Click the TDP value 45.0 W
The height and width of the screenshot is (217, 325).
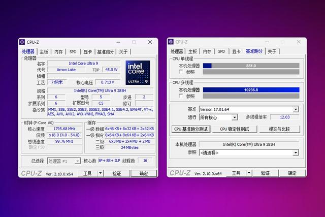(x=111, y=70)
